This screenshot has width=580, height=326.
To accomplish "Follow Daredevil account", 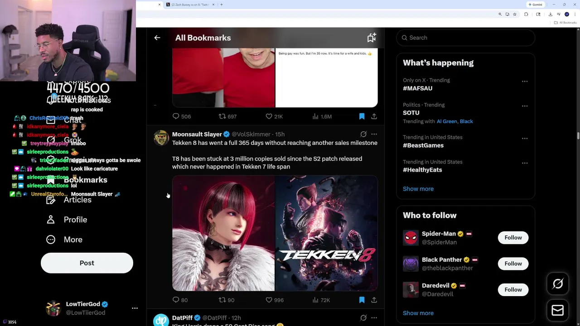I will (x=513, y=289).
